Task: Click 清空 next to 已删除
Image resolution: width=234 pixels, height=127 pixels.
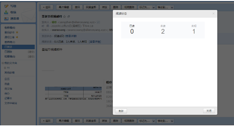Action: tap(31, 52)
